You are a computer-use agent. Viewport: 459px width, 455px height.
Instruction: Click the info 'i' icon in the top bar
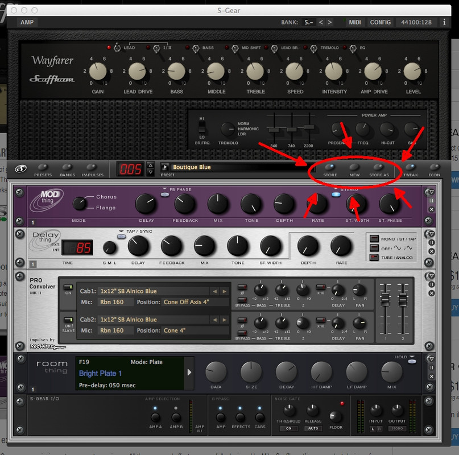point(444,22)
